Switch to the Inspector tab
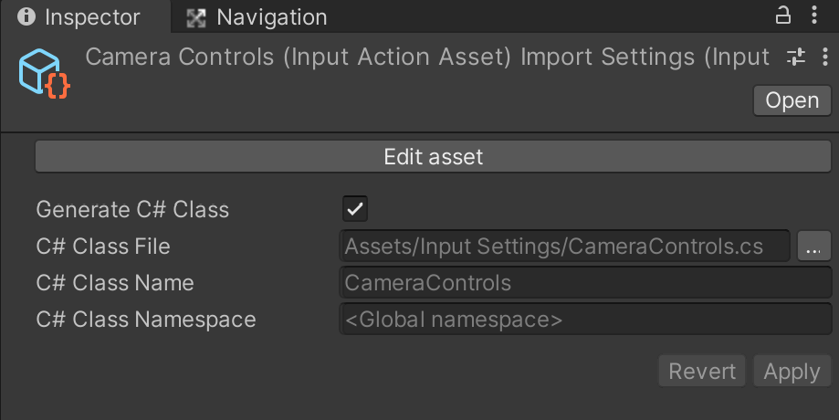The width and height of the screenshot is (839, 420). click(x=80, y=17)
